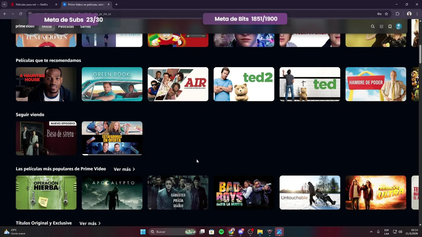Image resolution: width=422 pixels, height=237 pixels.
Task: Open the taskbar volume control
Action: point(400,232)
